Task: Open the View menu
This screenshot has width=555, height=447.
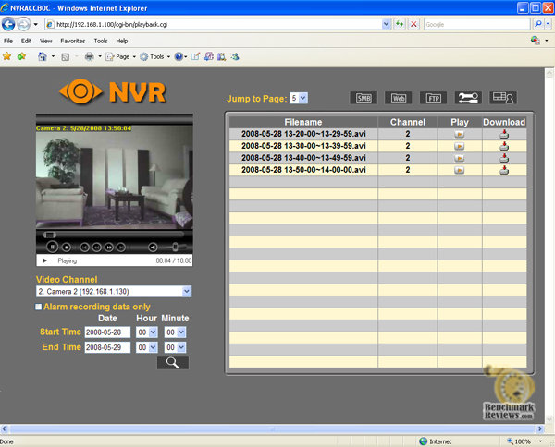Action: click(45, 41)
